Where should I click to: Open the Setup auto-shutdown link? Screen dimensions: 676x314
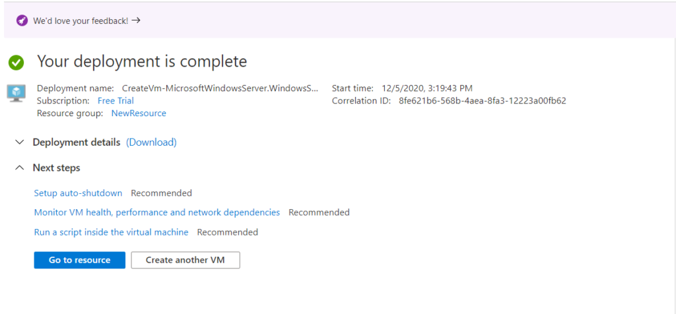(x=78, y=193)
